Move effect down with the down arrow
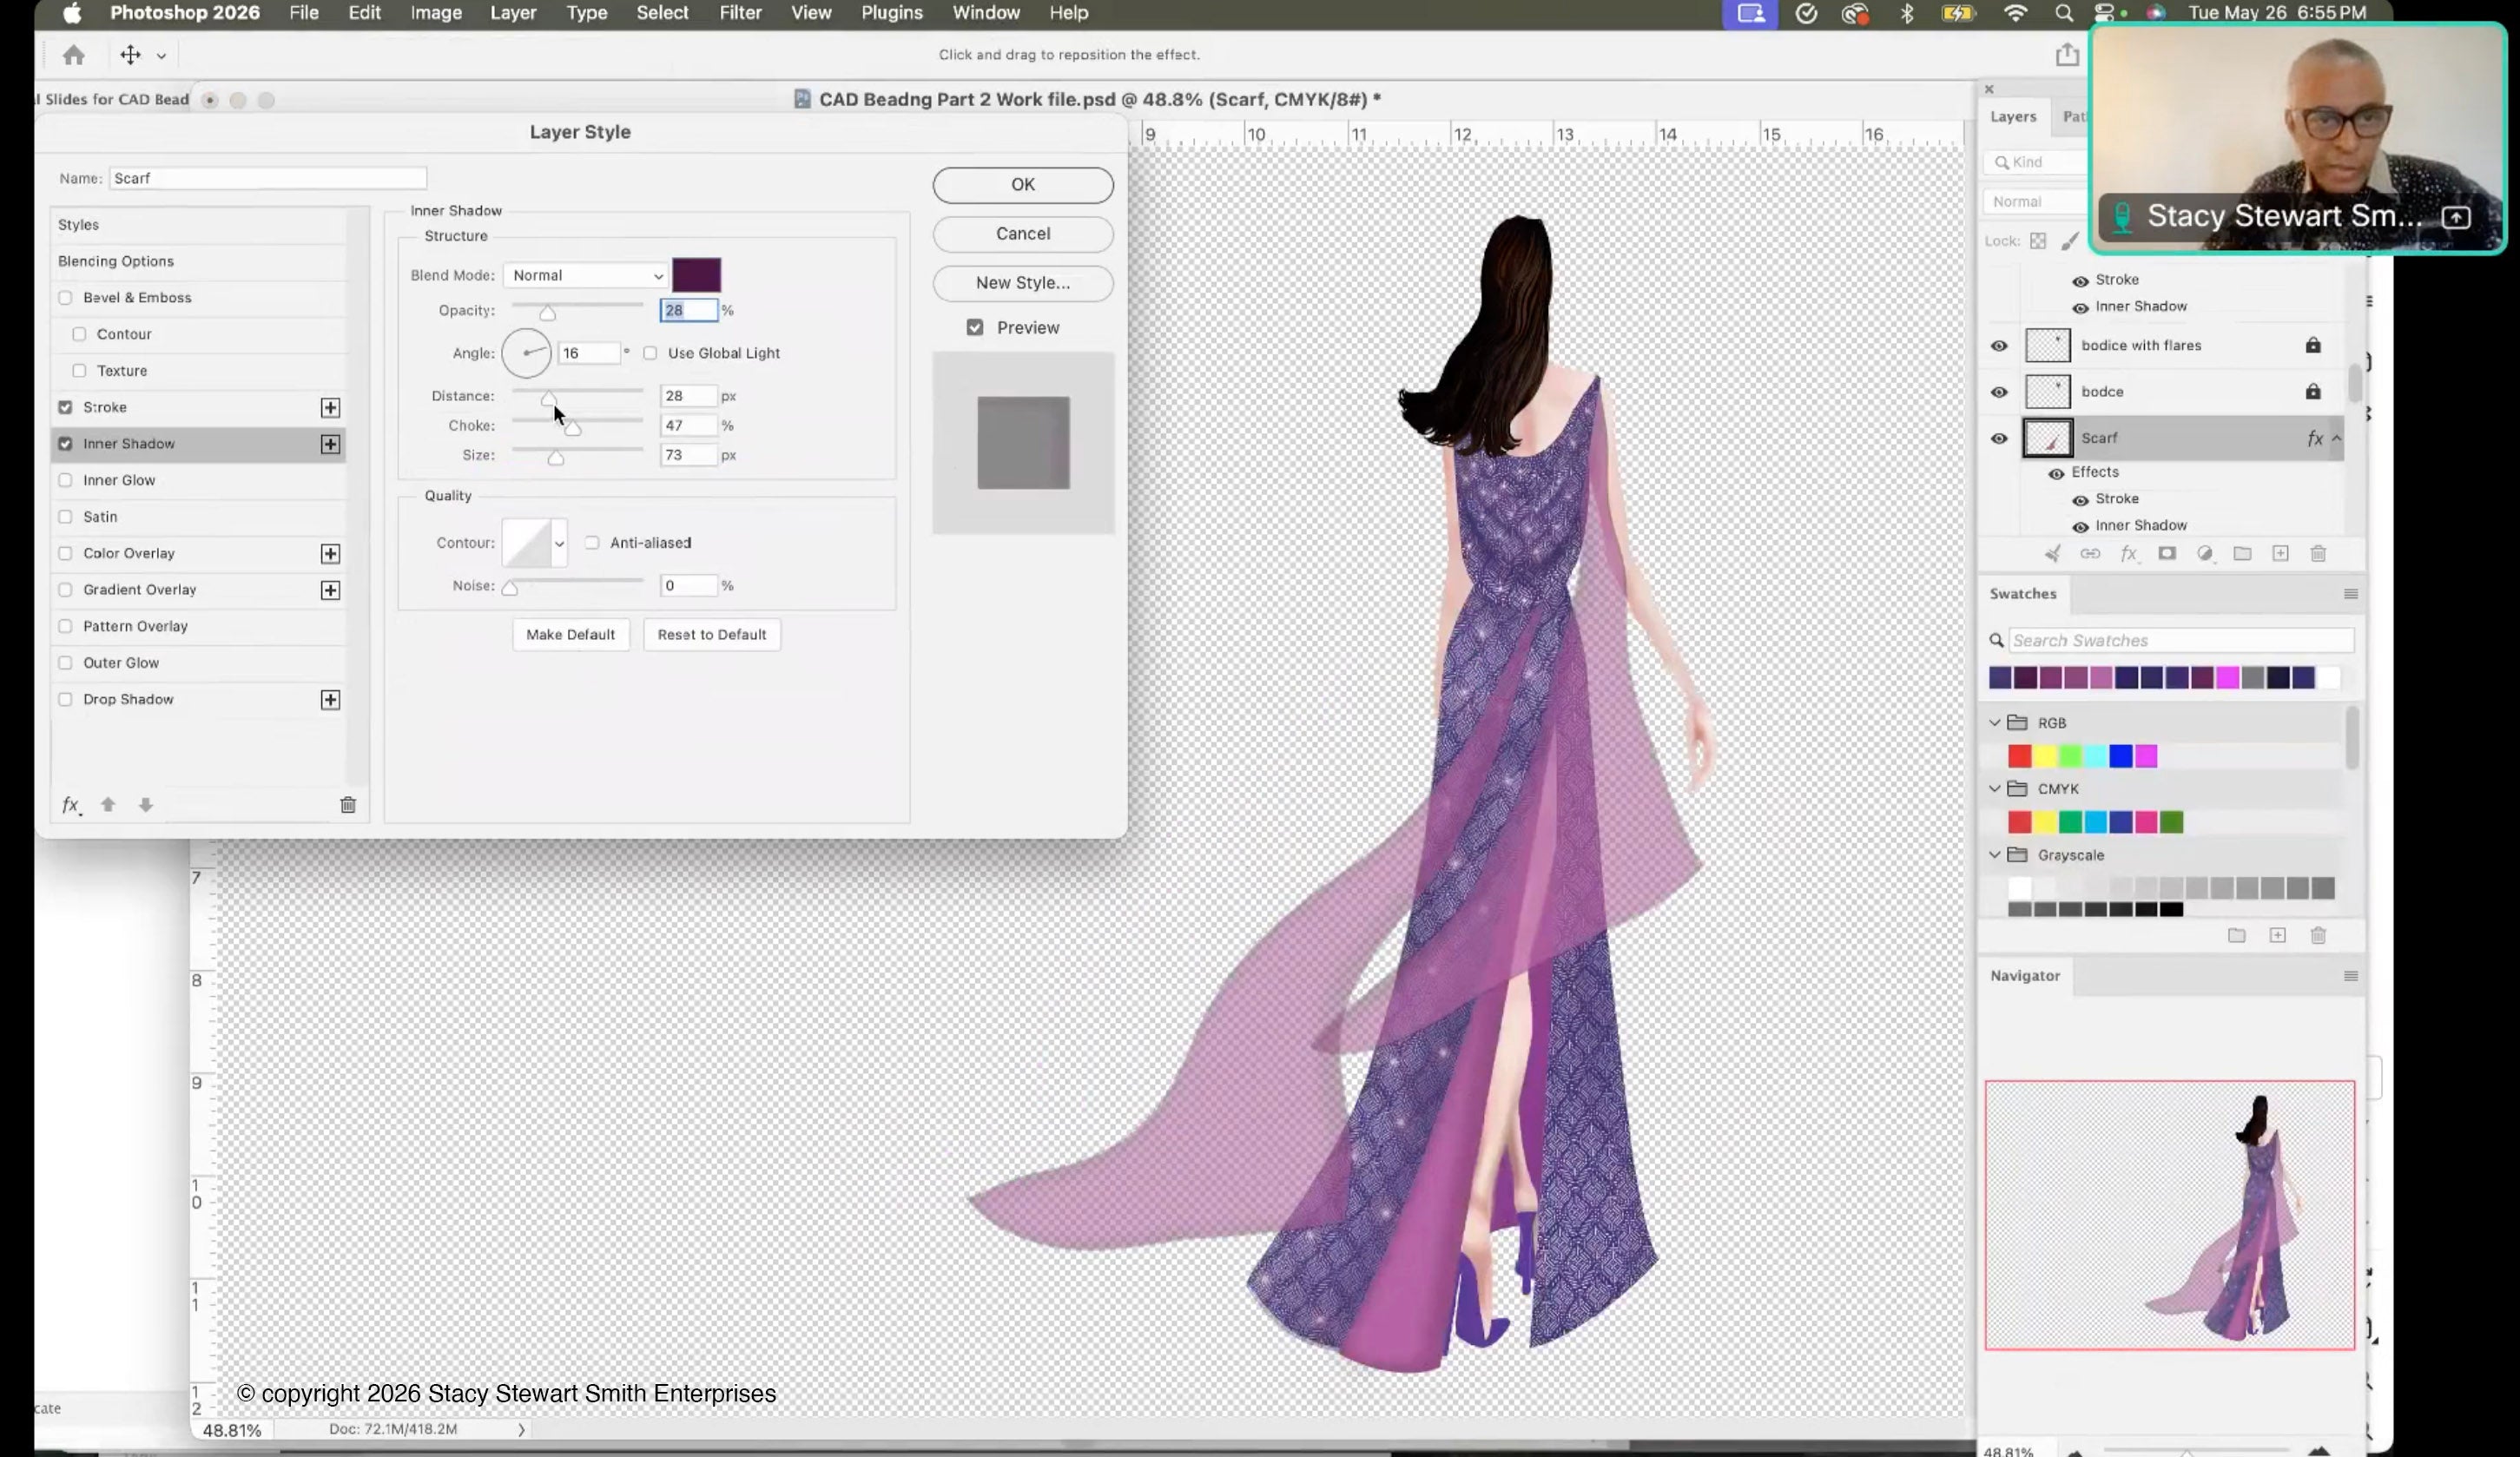This screenshot has height=1457, width=2520. click(x=146, y=805)
